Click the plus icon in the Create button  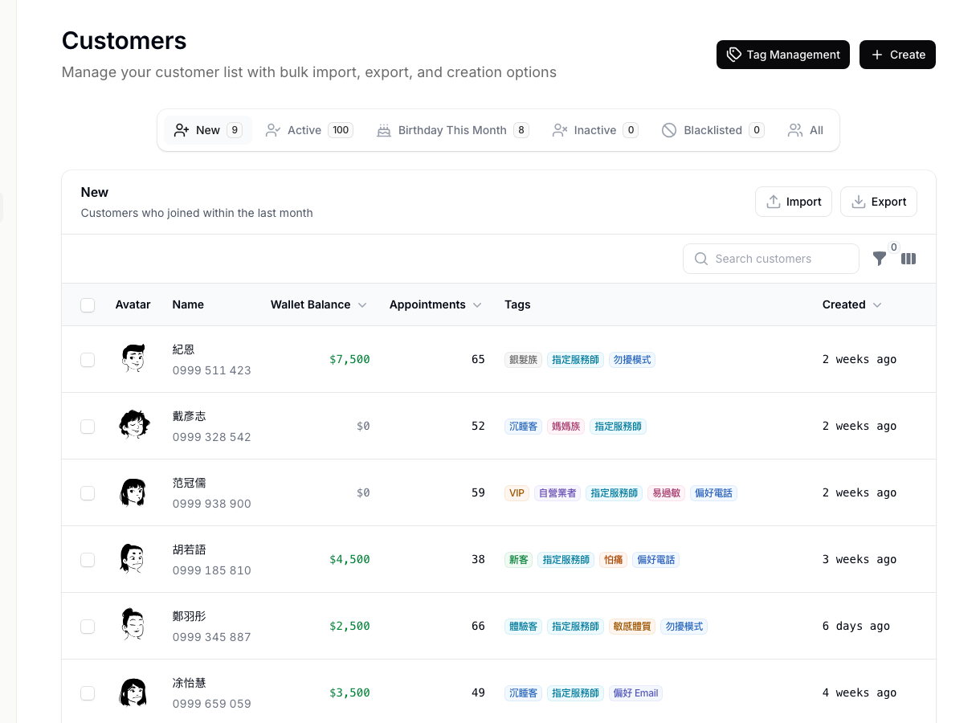tap(877, 55)
